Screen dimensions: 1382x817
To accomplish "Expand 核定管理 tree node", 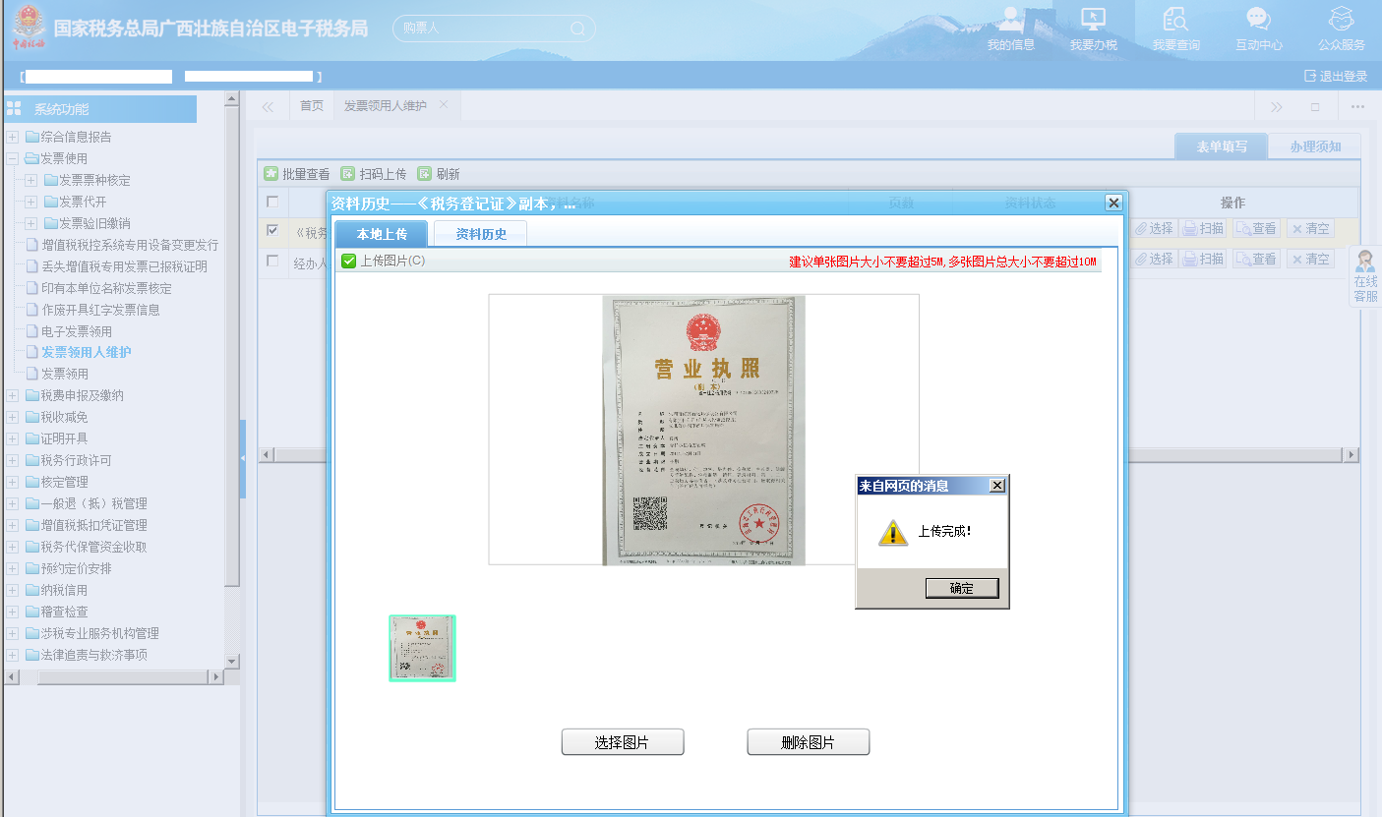I will click(12, 482).
